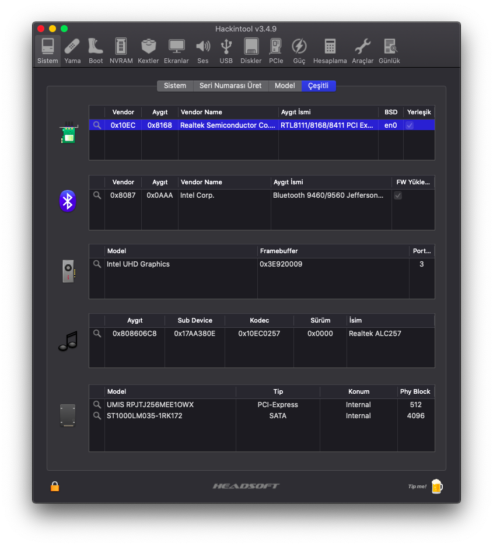The image size is (493, 546).
Task: Select Realtek Semiconductor Co. vendor cell
Action: tap(228, 125)
